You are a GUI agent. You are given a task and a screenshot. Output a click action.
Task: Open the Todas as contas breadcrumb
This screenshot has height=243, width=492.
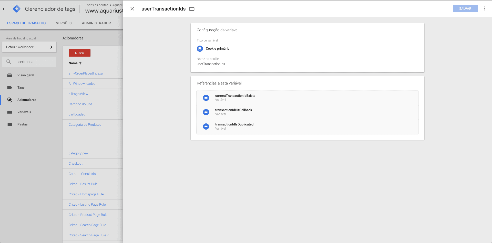97,5
